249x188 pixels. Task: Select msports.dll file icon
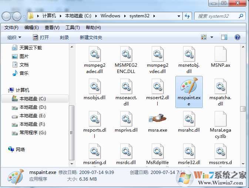tap(95, 119)
